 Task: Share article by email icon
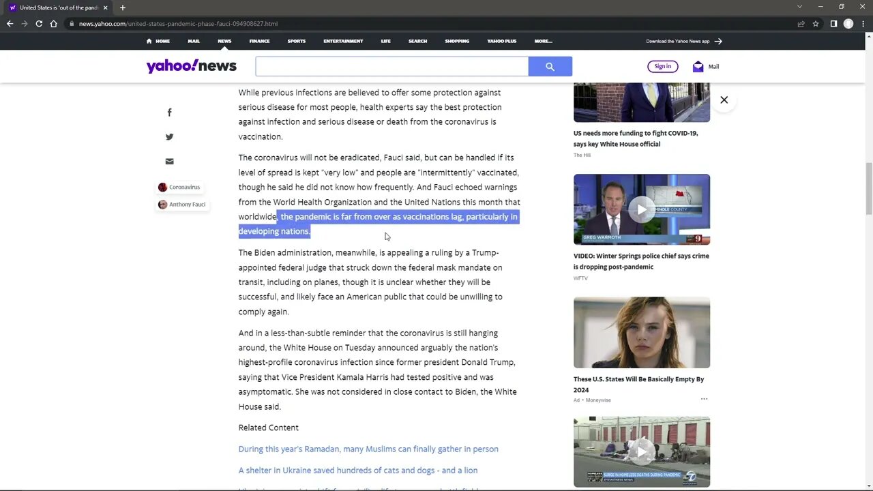point(169,162)
